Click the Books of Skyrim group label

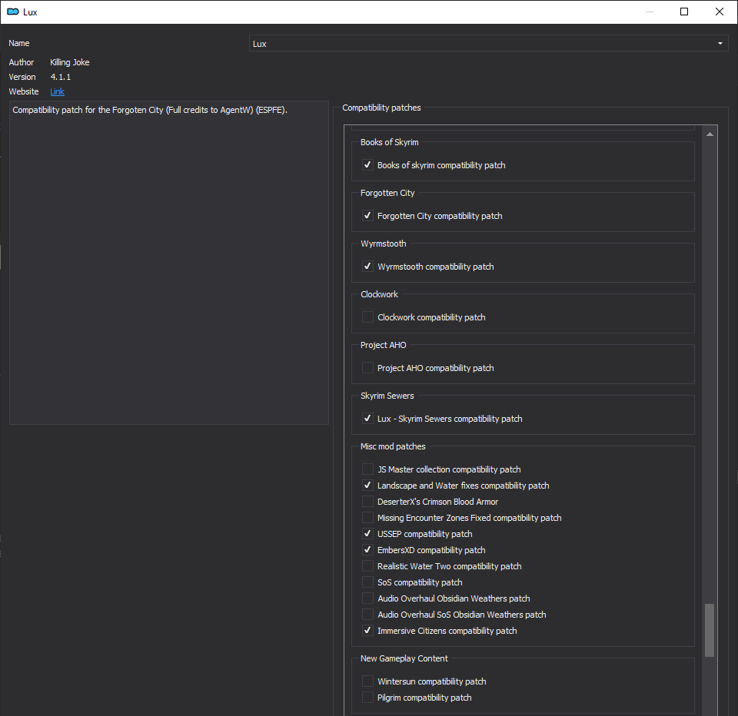coord(389,142)
